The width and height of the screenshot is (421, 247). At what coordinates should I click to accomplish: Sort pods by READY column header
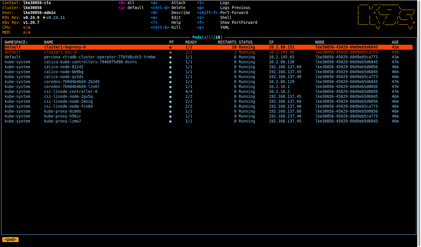point(191,42)
